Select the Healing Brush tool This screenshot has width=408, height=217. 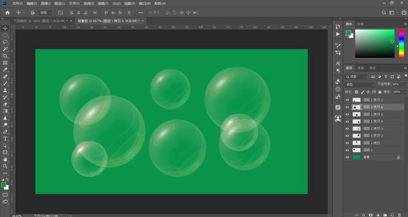pos(5,77)
